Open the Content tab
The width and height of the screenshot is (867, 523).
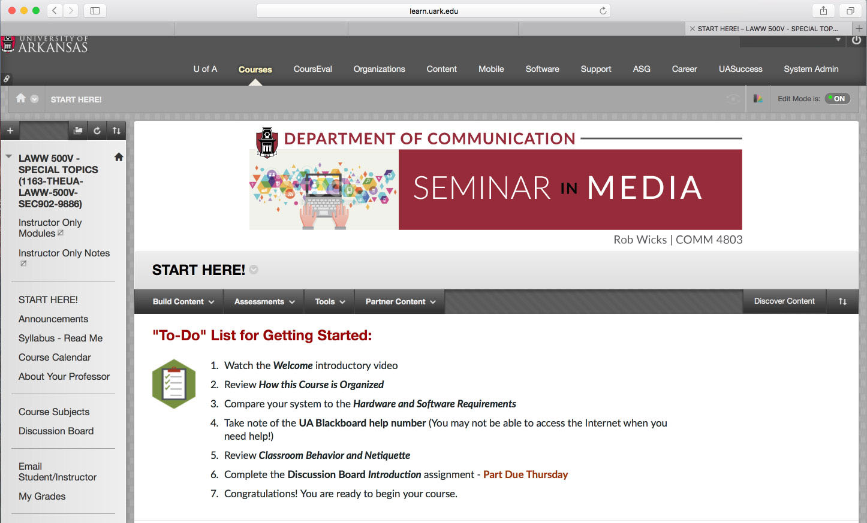click(x=442, y=69)
